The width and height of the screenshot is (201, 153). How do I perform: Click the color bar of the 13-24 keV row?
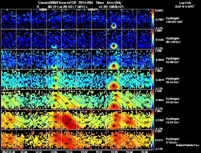pos(153,120)
